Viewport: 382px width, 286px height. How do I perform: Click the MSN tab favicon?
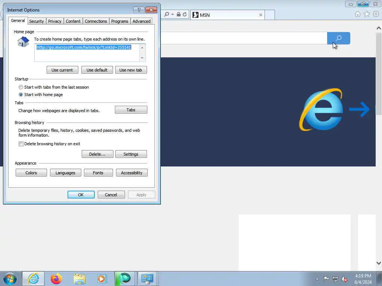click(195, 15)
